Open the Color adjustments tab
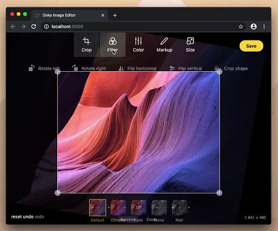The height and width of the screenshot is (231, 278). pos(138,45)
